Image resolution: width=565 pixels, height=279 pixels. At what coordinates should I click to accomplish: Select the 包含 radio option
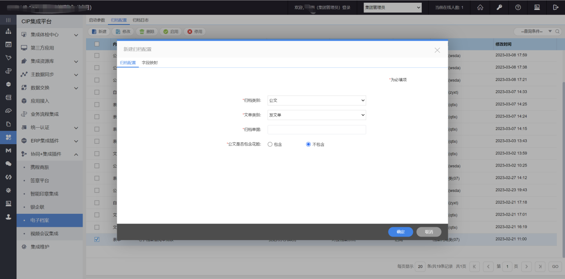click(x=270, y=144)
